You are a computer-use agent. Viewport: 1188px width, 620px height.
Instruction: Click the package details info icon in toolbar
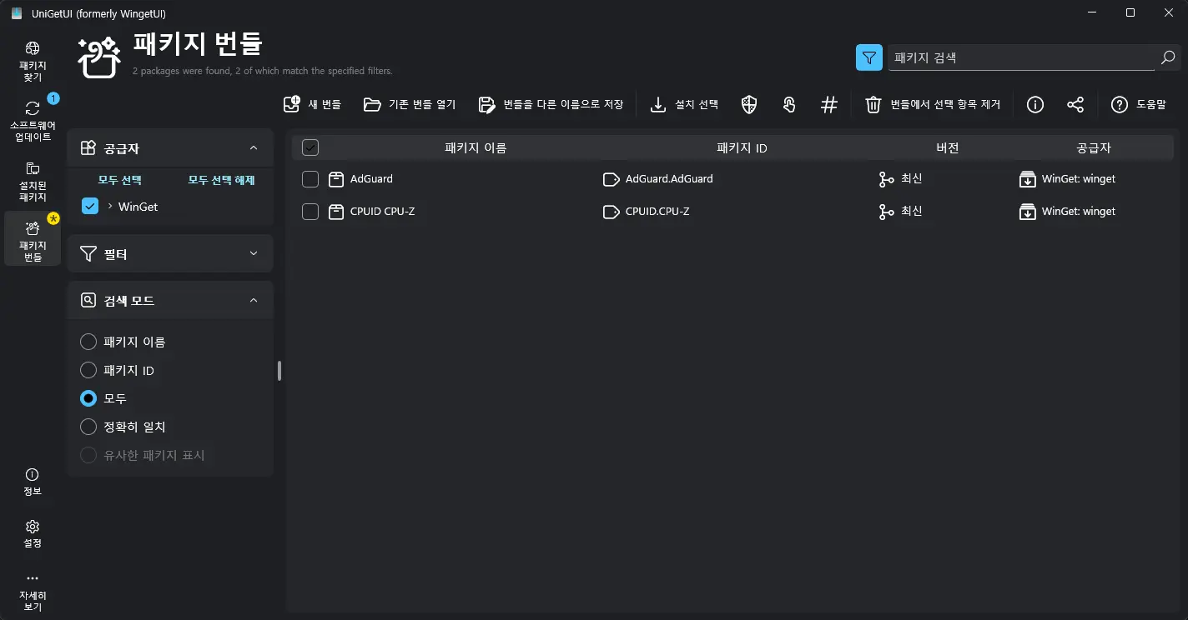pos(1035,104)
